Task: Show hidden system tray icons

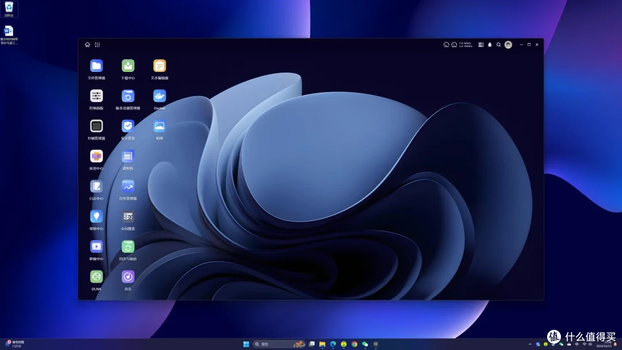Action: tap(530, 344)
